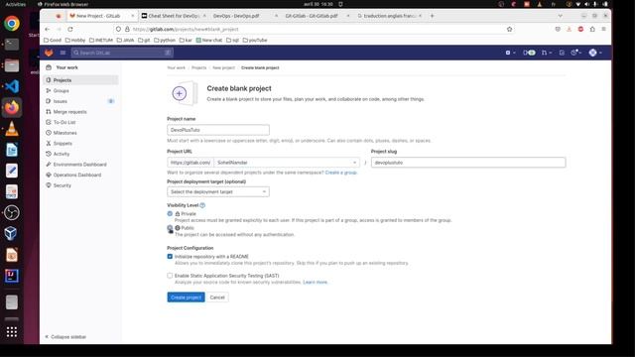
Task: Focus the Search GitLab field
Action: click(122, 53)
